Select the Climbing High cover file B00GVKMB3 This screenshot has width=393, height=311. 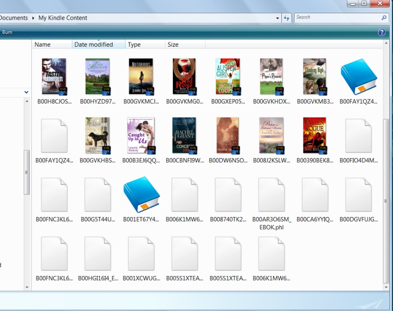point(315,81)
